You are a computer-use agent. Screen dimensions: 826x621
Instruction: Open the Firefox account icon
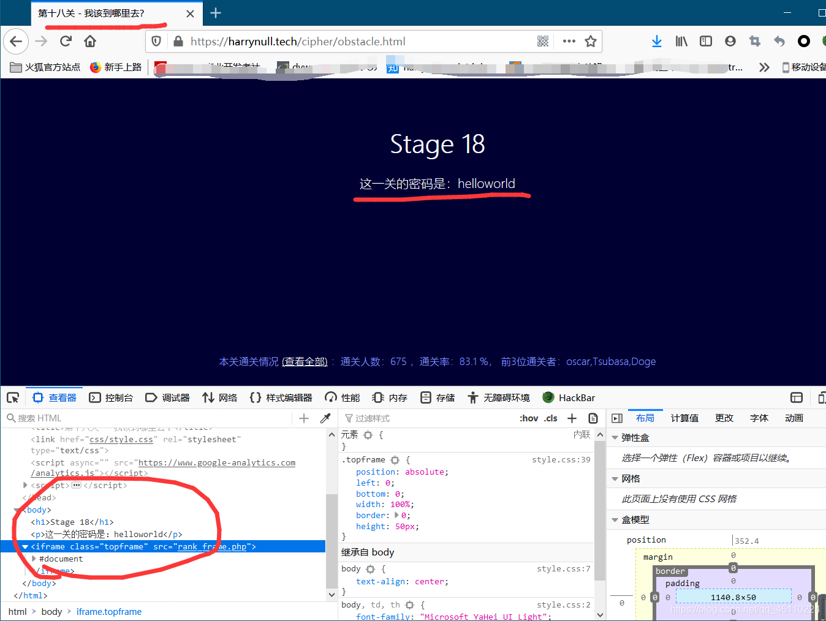point(730,41)
